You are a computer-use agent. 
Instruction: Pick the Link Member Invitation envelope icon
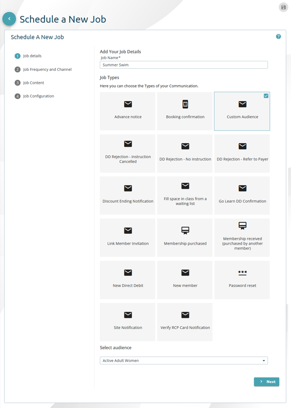(128, 231)
